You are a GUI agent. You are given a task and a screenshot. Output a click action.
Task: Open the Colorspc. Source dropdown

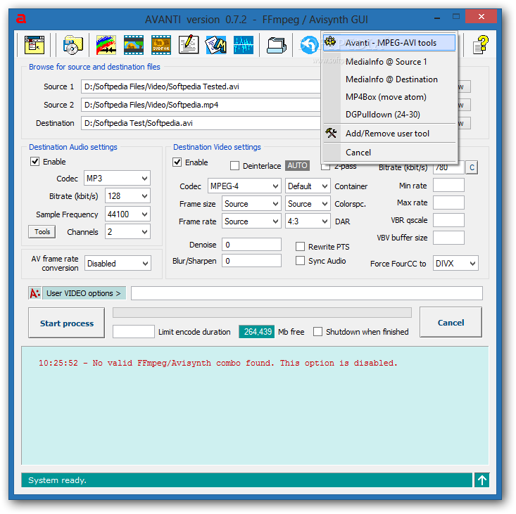[308, 204]
